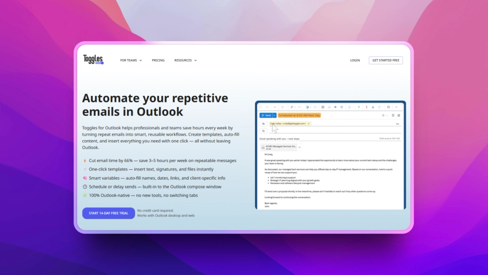
Task: Click text Cut email time by 66%
Action: pyautogui.click(x=111, y=161)
